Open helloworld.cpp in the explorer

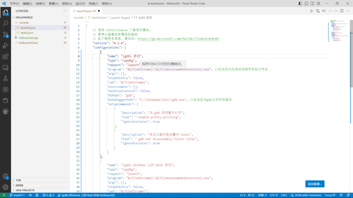tap(28, 38)
